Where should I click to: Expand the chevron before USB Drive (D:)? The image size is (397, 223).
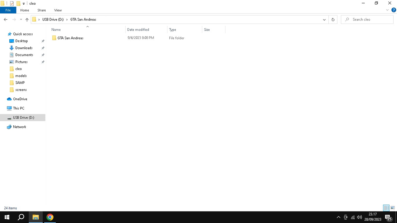pyautogui.click(x=39, y=20)
